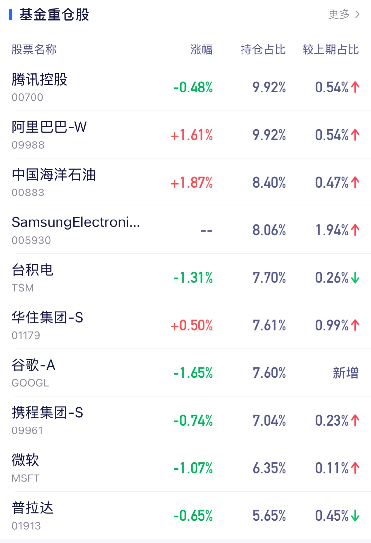Open the 谷歌-A stock entry
This screenshot has width=371, height=543.
(x=34, y=365)
